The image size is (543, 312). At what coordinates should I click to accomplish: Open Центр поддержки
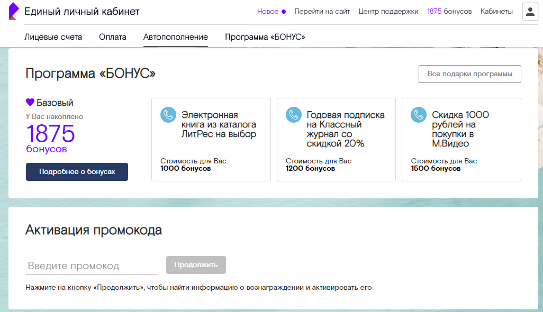coord(388,12)
